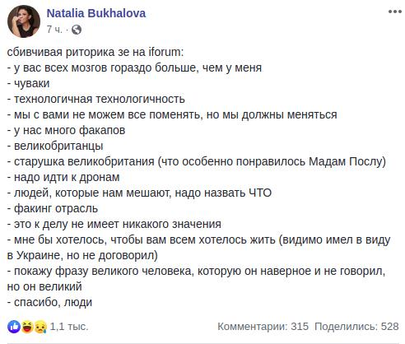Click the line 'надо идти к дронам'
The image size is (405, 344).
[x=63, y=177]
